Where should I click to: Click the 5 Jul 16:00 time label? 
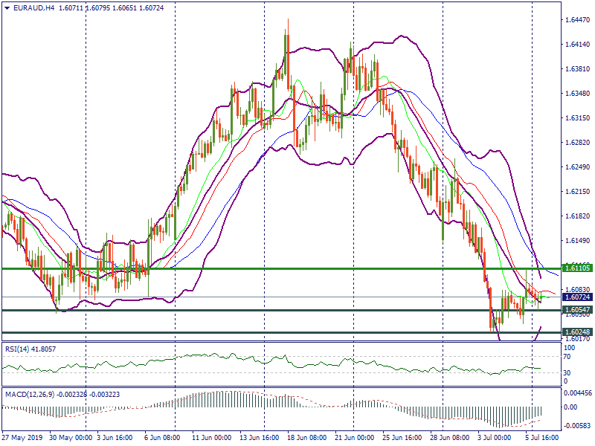(541, 438)
